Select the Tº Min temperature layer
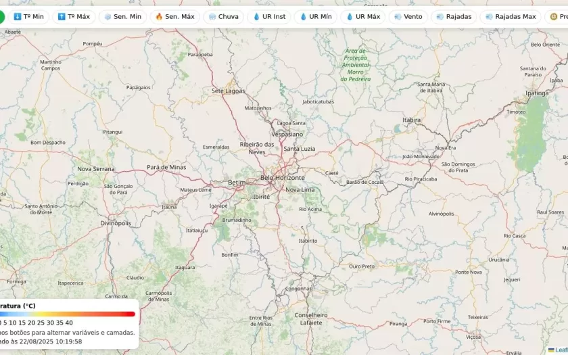Image resolution: width=568 pixels, height=355 pixels. [x=28, y=17]
